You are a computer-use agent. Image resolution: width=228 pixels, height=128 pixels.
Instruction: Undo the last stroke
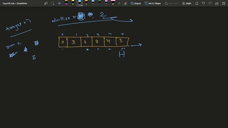point(203,3)
